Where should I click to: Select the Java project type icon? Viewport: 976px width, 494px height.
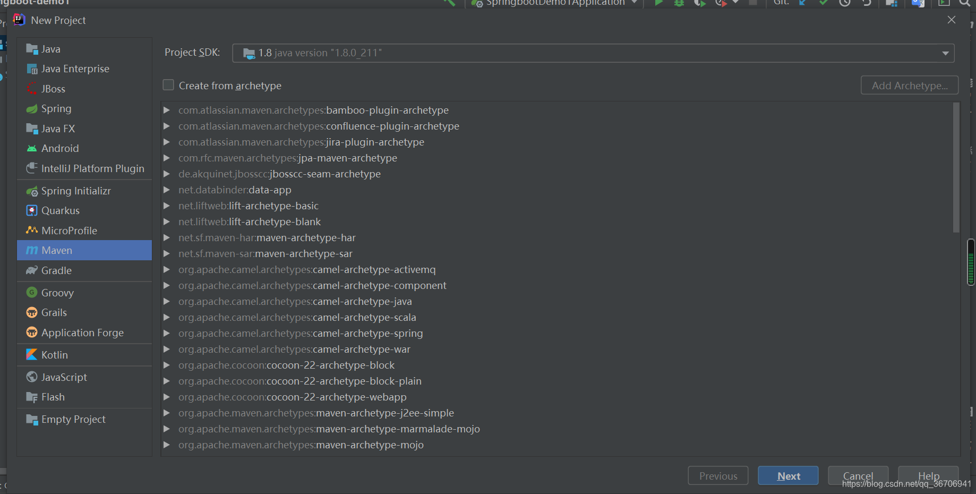point(32,49)
